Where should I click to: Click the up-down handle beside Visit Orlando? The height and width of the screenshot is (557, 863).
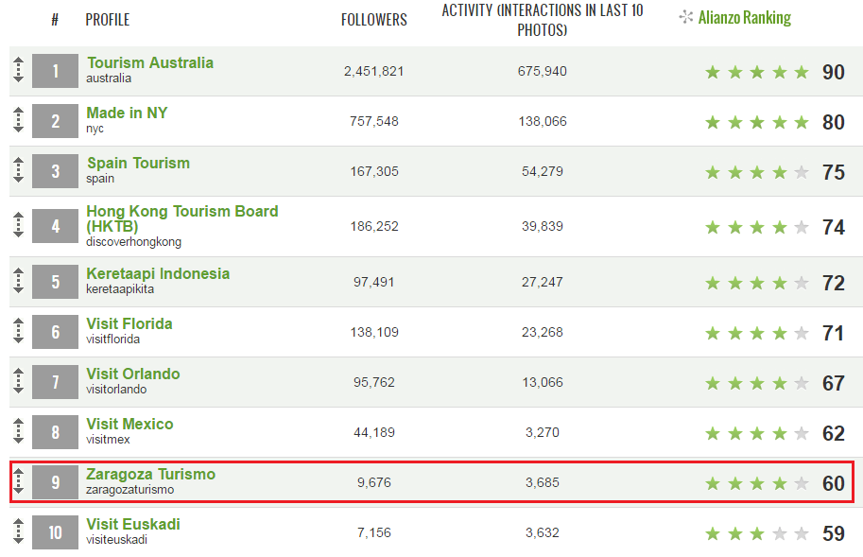(18, 381)
